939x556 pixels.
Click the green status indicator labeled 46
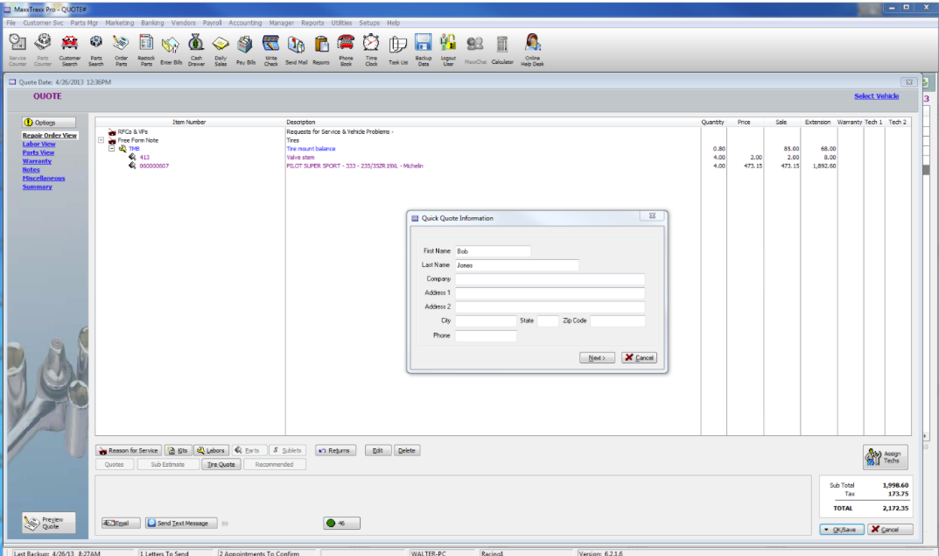(x=340, y=523)
